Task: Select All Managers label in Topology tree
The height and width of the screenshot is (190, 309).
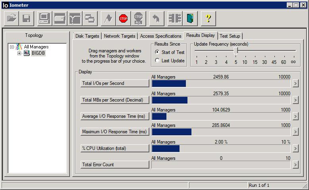Action: pyautogui.click(x=36, y=47)
